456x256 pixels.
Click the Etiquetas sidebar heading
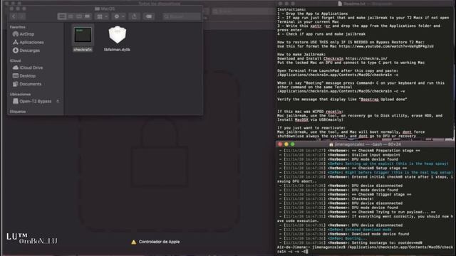point(18,112)
